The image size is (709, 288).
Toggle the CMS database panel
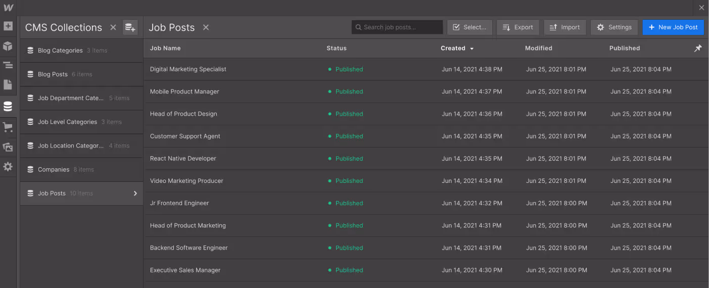[8, 106]
